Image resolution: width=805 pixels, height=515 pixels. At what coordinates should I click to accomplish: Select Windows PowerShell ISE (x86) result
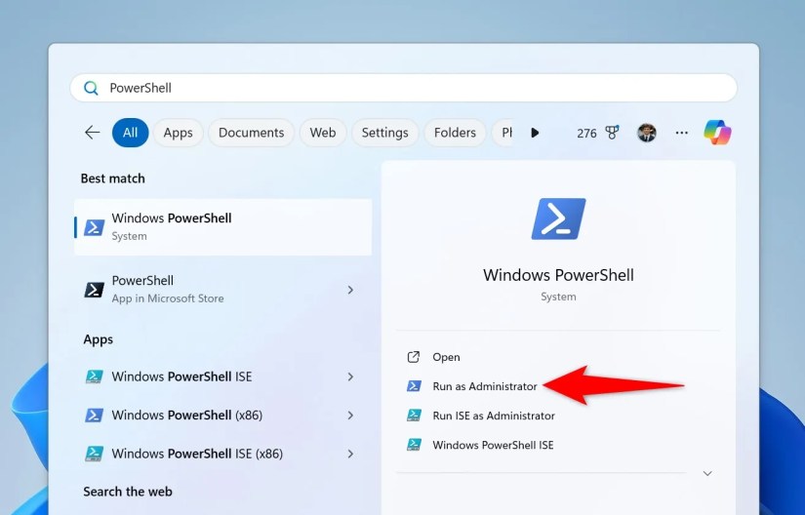[x=222, y=454]
